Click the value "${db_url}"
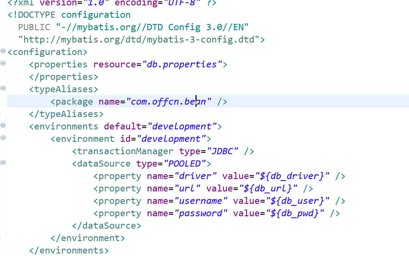 (x=268, y=189)
